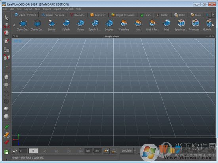This screenshot has height=163, width=218.
Task: Switch to the IDOC tab
Action: pyautogui.click(x=180, y=15)
